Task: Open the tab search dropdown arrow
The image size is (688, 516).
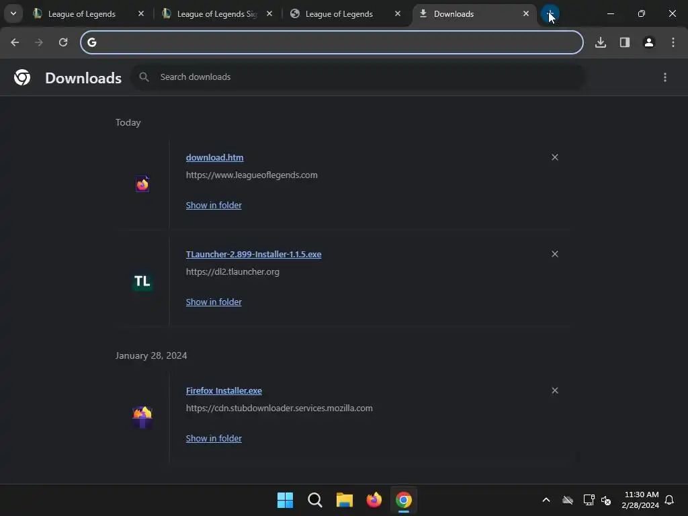Action: pyautogui.click(x=13, y=13)
